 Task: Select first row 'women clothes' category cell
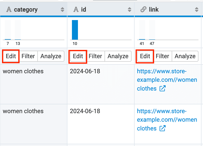(x=23, y=71)
